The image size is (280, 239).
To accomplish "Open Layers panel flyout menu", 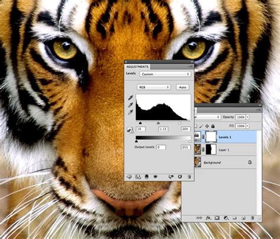I will (x=259, y=110).
